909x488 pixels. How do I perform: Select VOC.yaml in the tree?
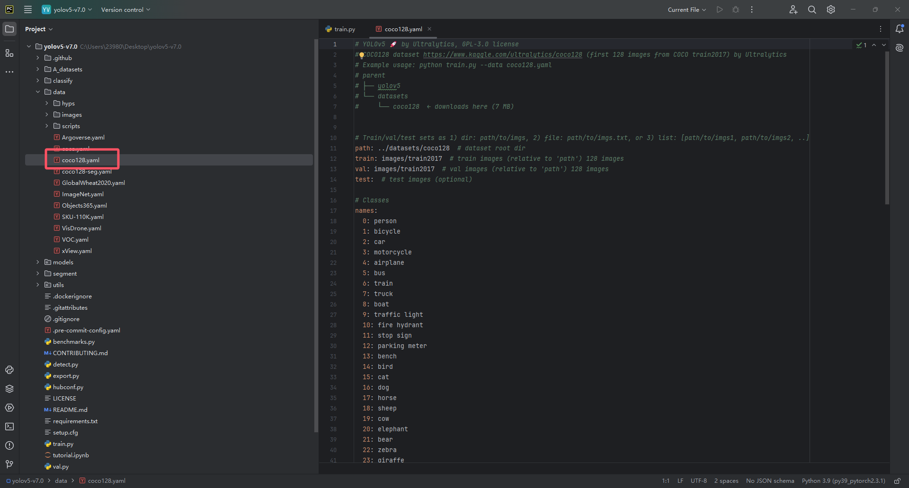pos(75,239)
